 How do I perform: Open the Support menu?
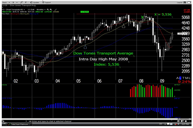[47, 2]
